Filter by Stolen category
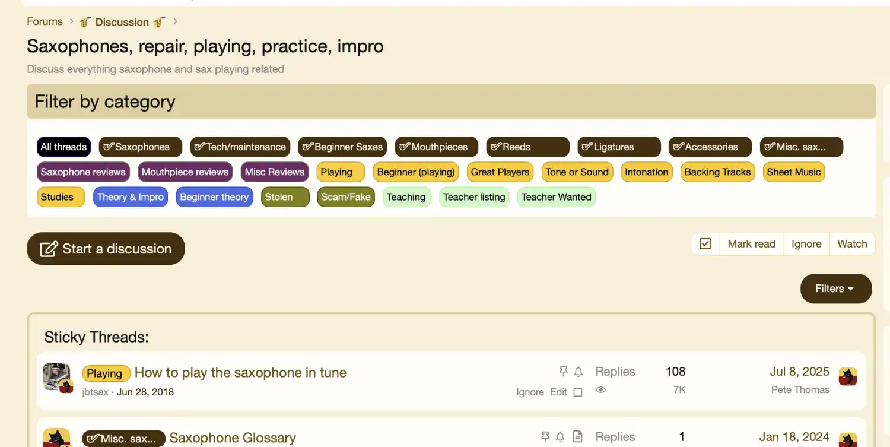 pyautogui.click(x=285, y=197)
